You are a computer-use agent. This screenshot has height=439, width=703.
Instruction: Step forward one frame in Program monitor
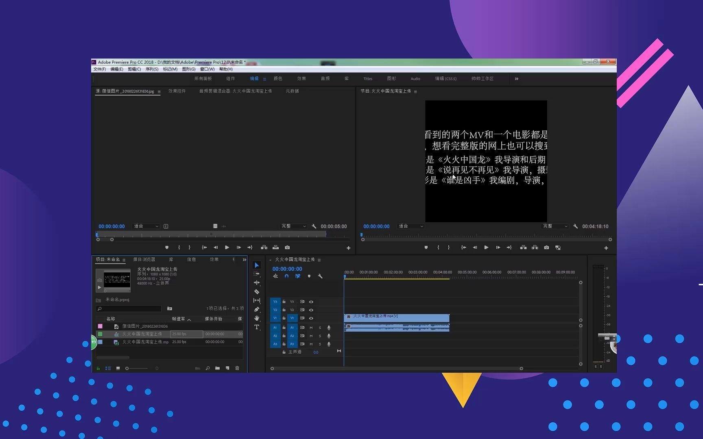pos(498,248)
